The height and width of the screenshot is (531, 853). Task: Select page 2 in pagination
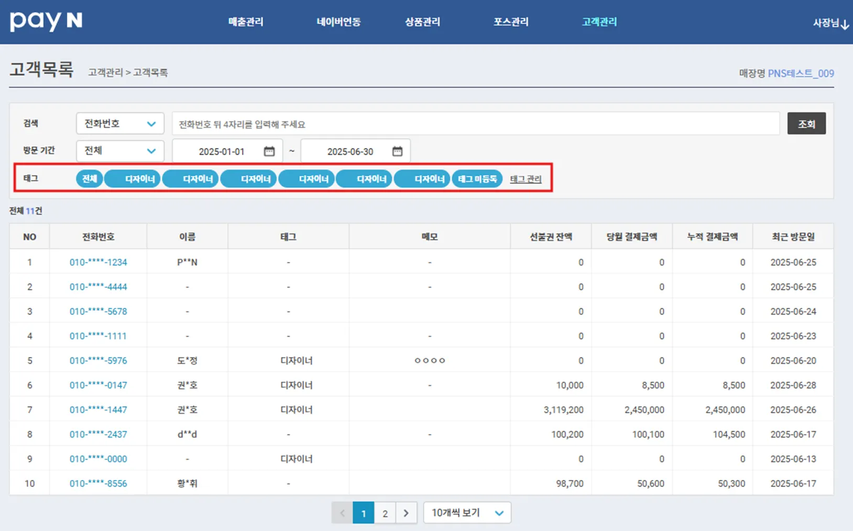(385, 513)
